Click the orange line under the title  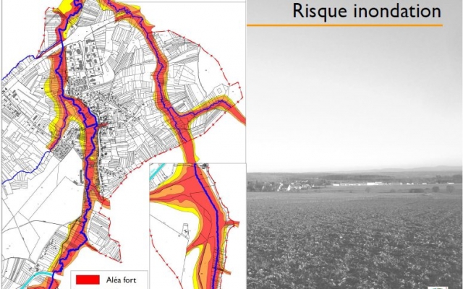[344, 25]
